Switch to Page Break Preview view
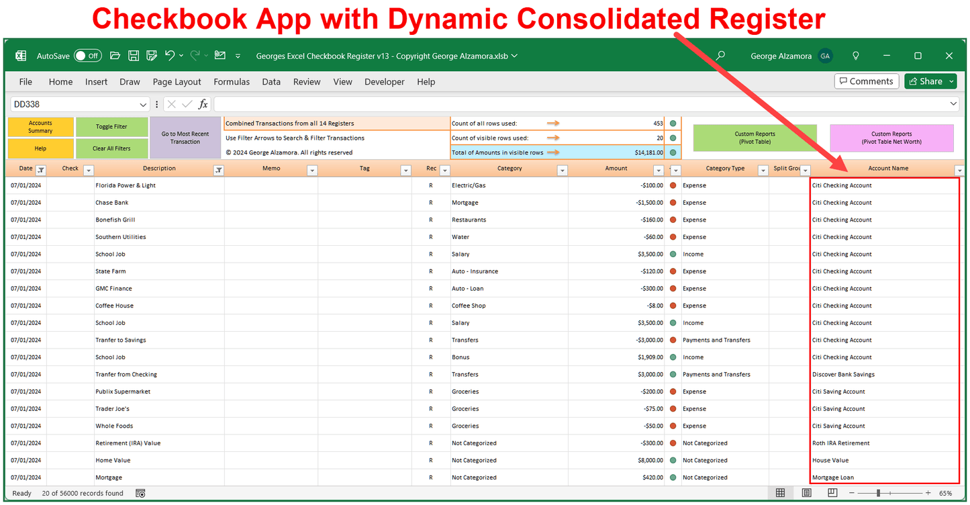Image resolution: width=970 pixels, height=505 pixels. [x=832, y=493]
